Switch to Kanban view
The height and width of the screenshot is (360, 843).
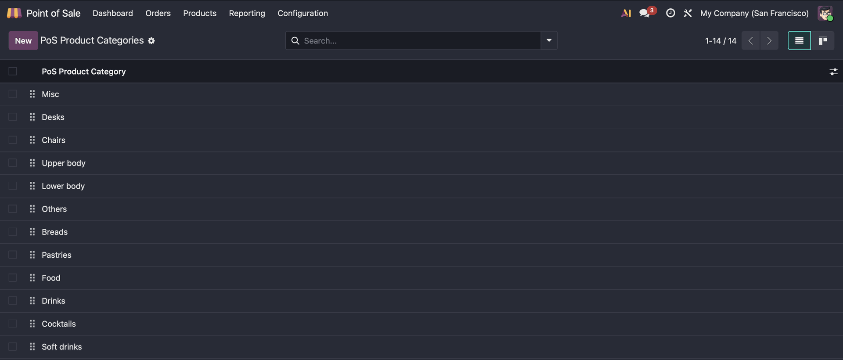[822, 41]
